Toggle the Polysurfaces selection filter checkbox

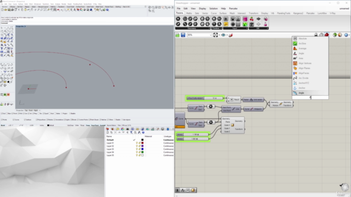[37, 120]
